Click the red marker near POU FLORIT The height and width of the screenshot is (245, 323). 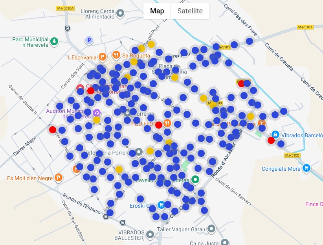click(x=159, y=125)
